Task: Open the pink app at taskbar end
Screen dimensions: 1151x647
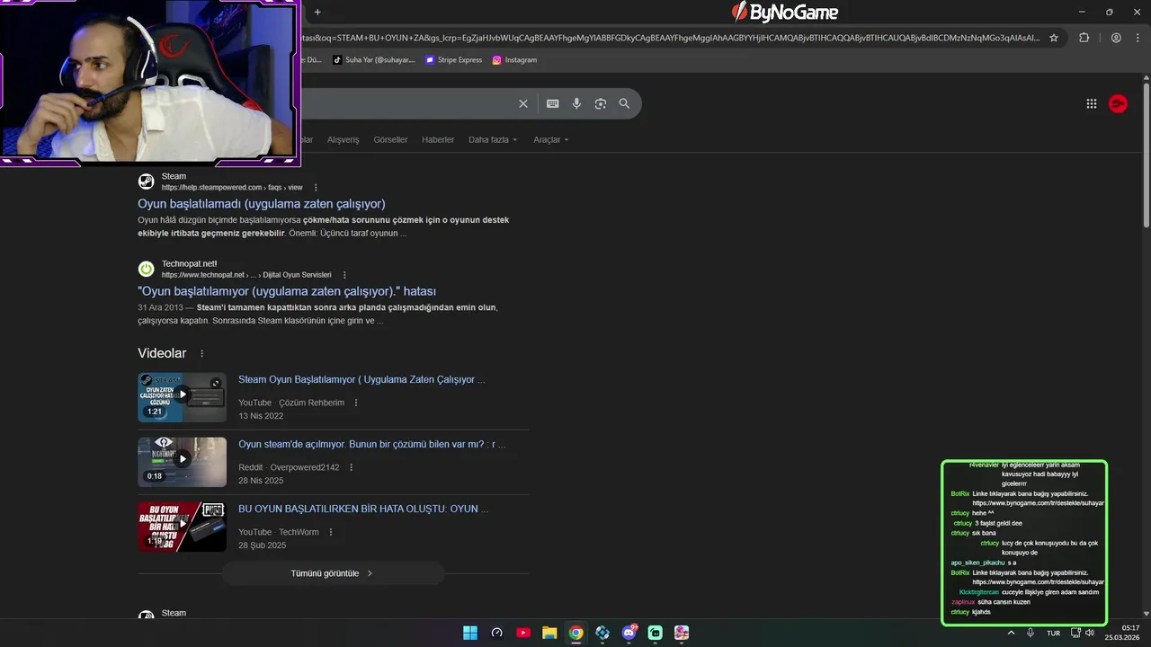Action: pos(682,633)
